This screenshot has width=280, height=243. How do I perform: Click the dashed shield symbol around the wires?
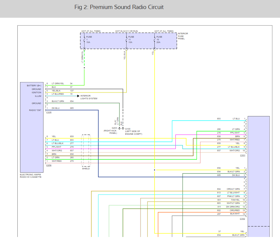point(86,150)
